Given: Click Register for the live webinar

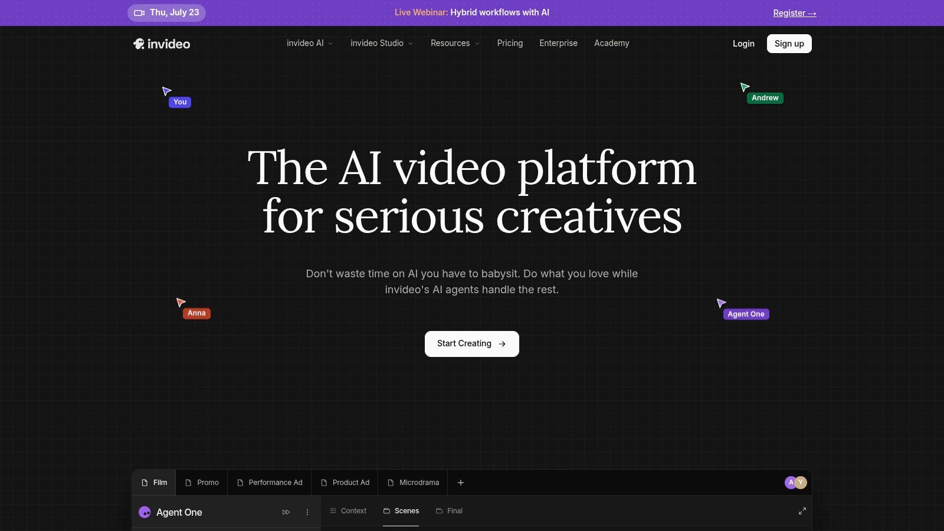Looking at the screenshot, I should 795,13.
